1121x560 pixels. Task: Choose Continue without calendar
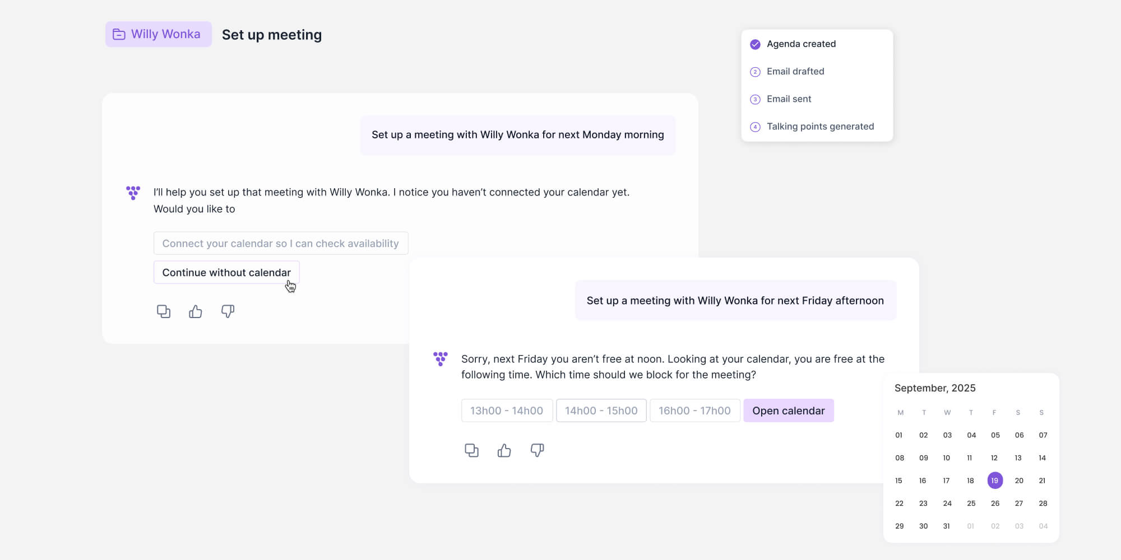click(226, 272)
